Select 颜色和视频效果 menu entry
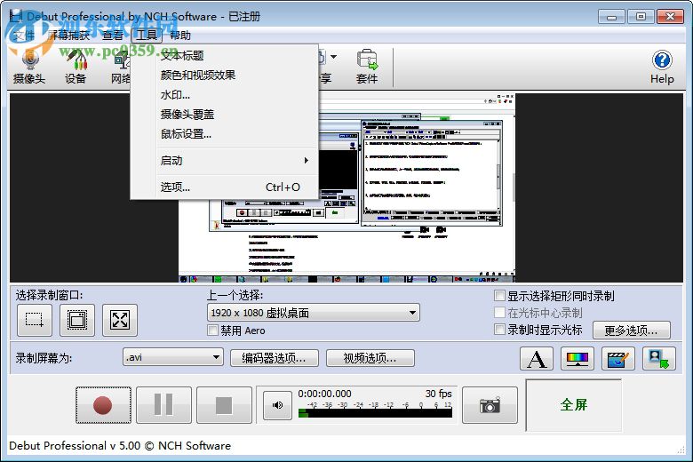The height and width of the screenshot is (462, 693). coord(225,76)
